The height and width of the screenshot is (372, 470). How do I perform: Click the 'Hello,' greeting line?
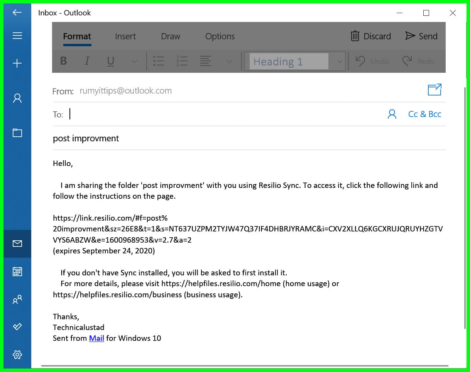click(x=63, y=163)
